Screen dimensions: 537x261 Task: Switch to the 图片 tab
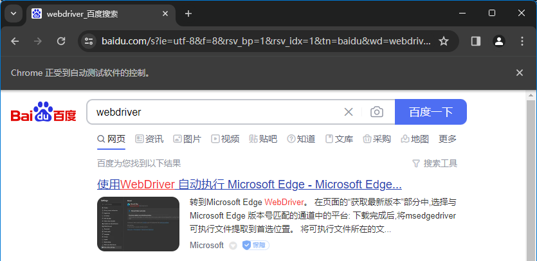(x=187, y=139)
